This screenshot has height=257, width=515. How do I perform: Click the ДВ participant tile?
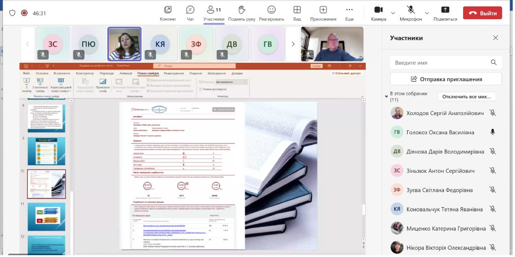click(232, 44)
